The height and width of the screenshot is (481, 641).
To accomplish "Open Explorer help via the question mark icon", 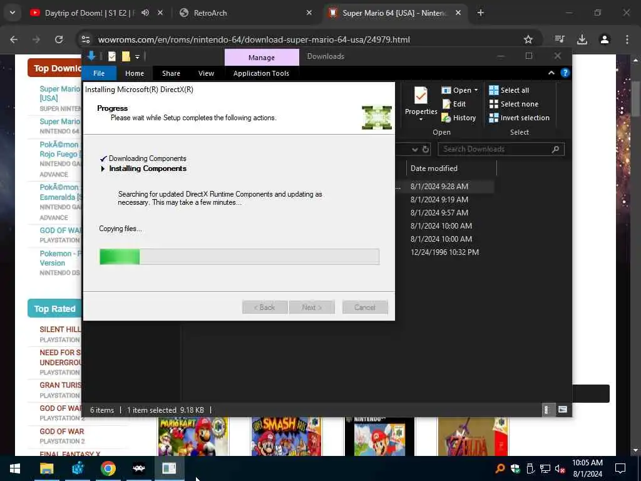I will [565, 73].
